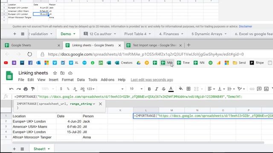Open the Insert menu
The image size is (273, 153).
click(x=53, y=80)
